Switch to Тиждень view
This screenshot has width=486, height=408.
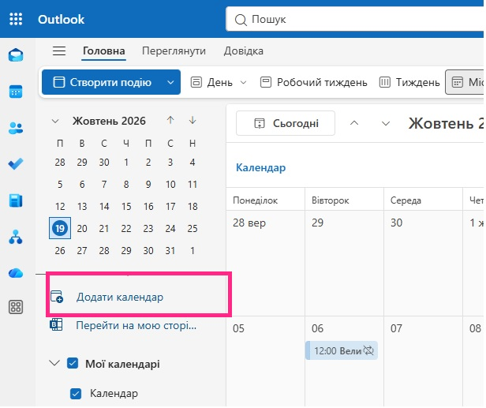point(409,82)
